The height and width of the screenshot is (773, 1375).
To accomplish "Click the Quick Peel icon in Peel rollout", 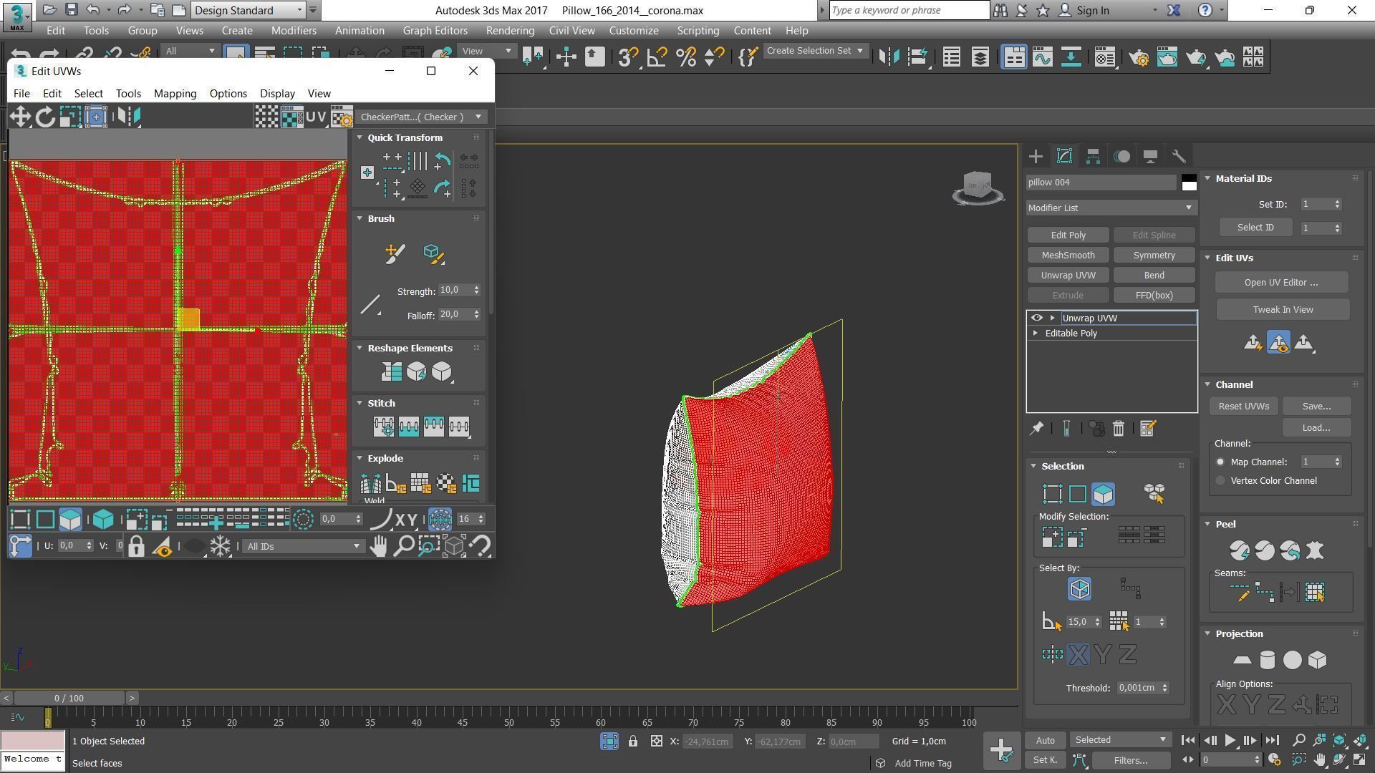I will [x=1239, y=550].
